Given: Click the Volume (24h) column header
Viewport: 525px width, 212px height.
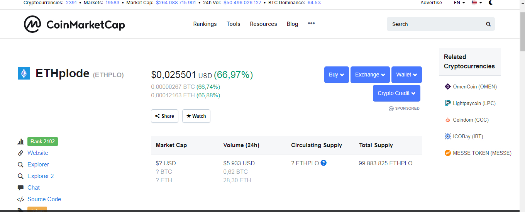Looking at the screenshot, I should click(241, 145).
